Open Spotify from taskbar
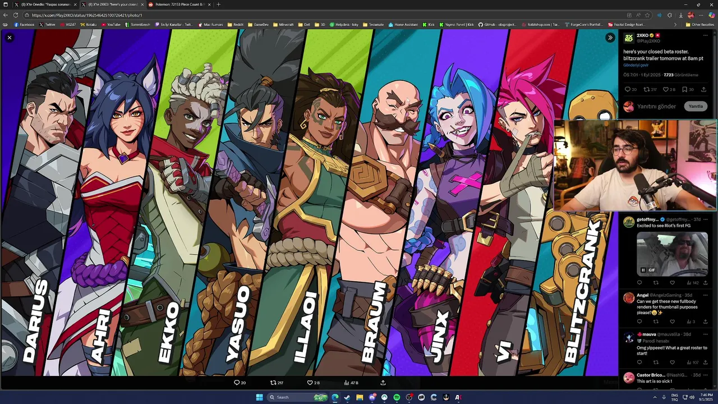This screenshot has width=718, height=404. 397,397
